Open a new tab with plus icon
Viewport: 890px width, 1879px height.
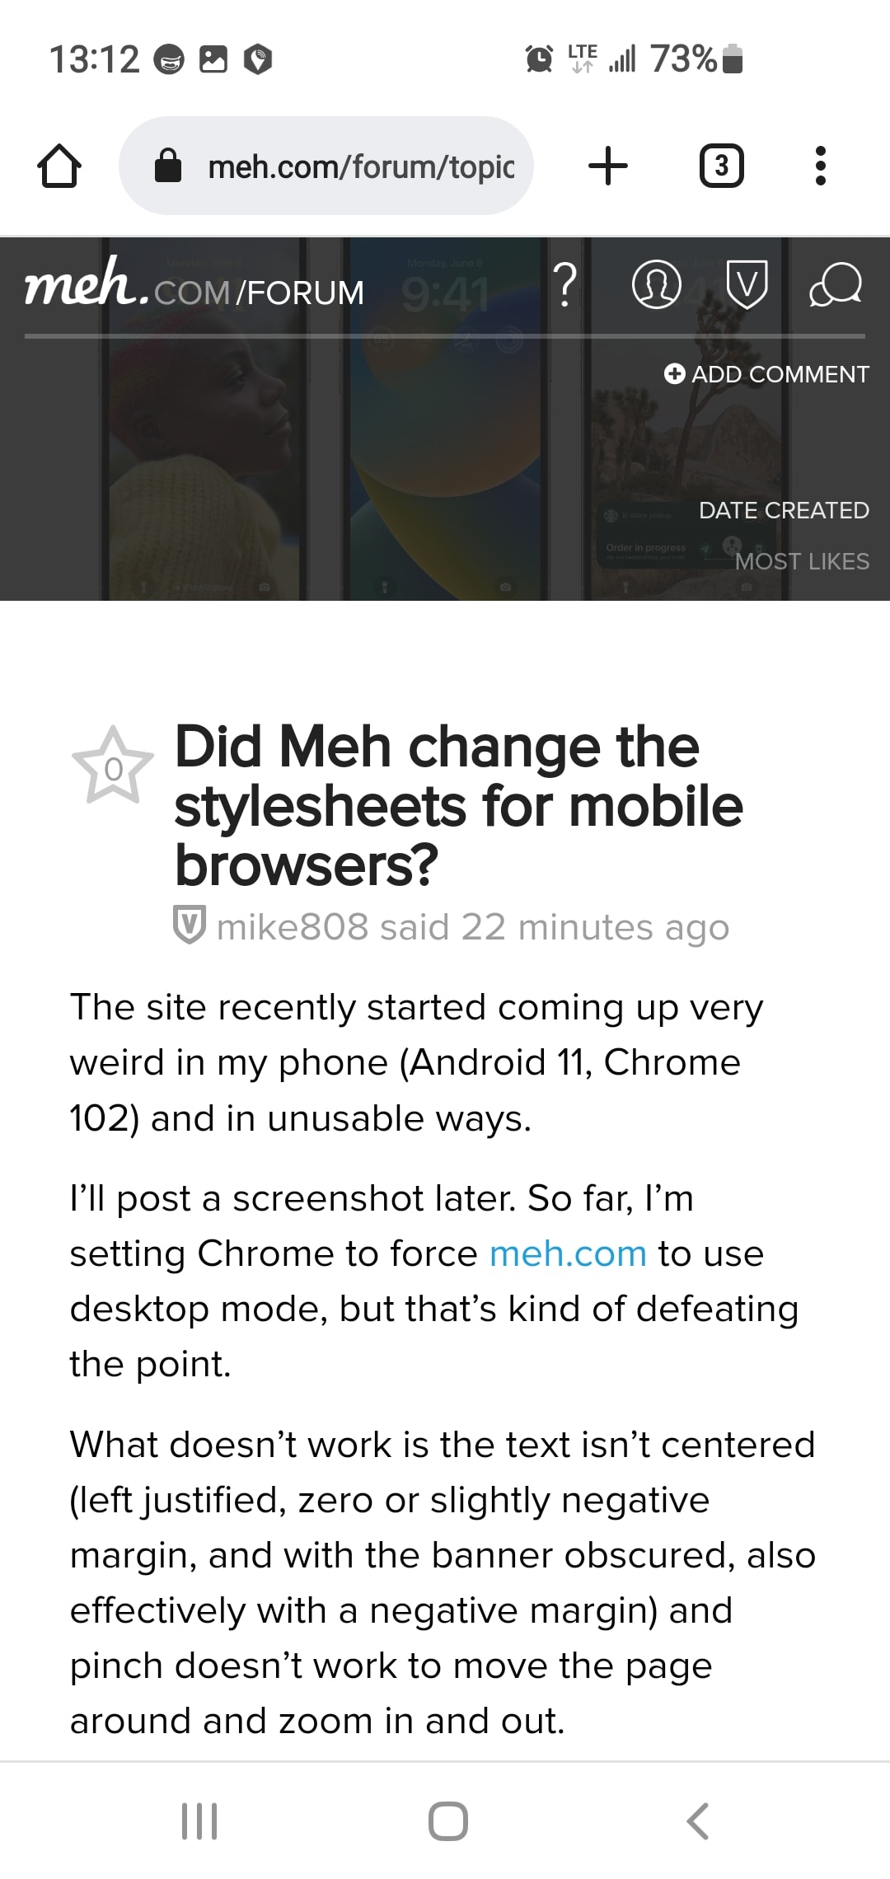coord(608,166)
